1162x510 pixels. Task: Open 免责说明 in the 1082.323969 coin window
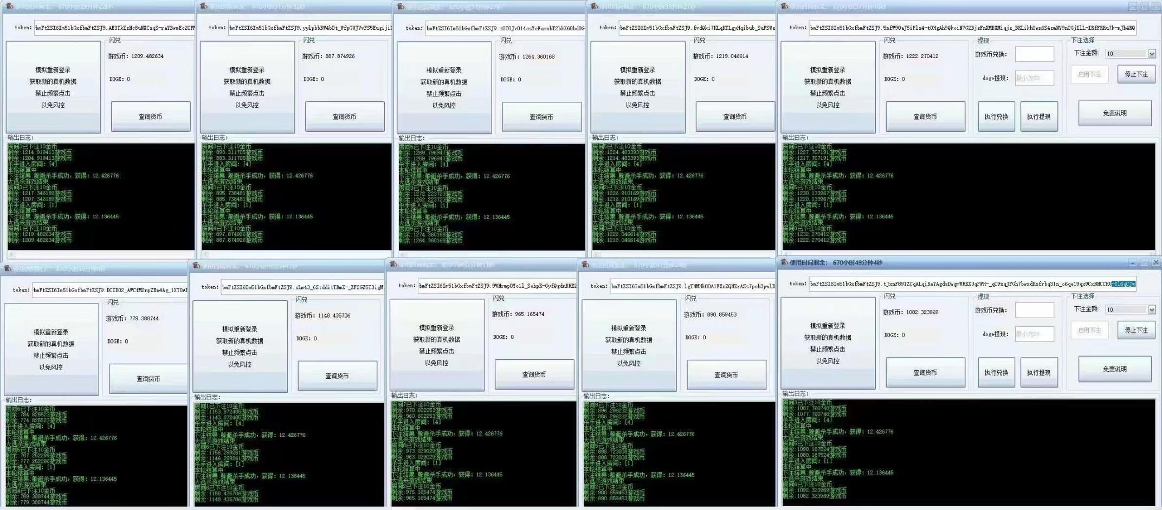pos(1114,369)
